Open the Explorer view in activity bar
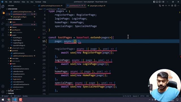 click(x=3, y=6)
